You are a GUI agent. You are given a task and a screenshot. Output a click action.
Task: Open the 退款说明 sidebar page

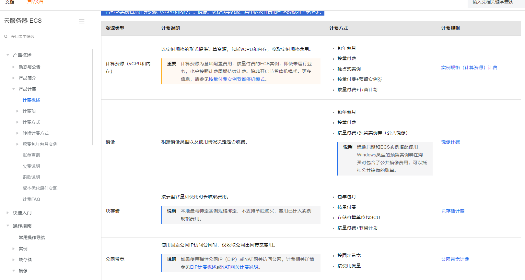click(31, 177)
